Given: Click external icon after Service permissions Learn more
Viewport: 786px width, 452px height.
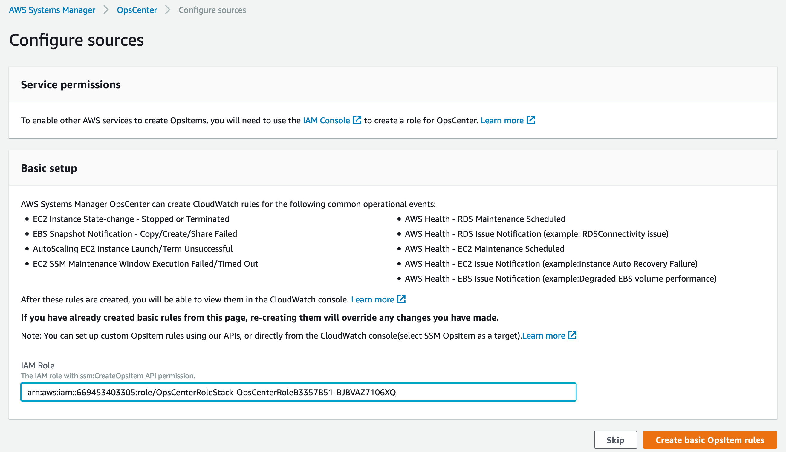Looking at the screenshot, I should 531,120.
